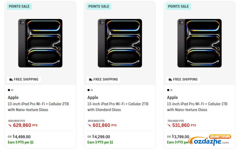Pick silver colour for 1TB Nano-texture iPad
The width and height of the screenshot is (237, 149).
click(x=171, y=90)
